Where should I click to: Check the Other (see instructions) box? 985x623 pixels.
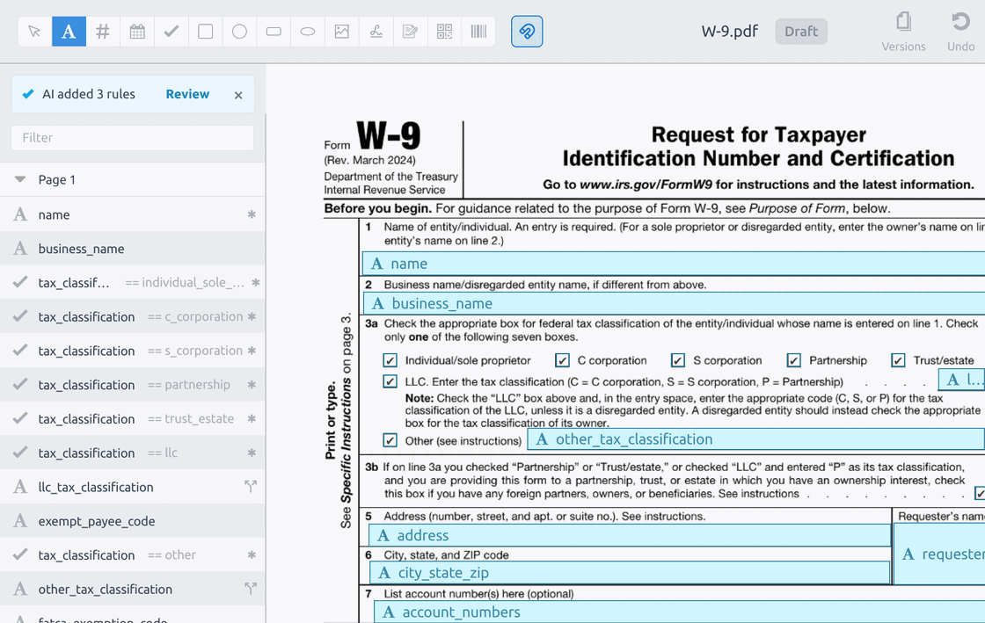pos(390,440)
